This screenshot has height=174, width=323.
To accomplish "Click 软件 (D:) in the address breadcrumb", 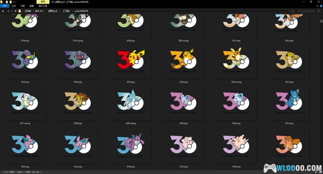I will click(x=39, y=11).
